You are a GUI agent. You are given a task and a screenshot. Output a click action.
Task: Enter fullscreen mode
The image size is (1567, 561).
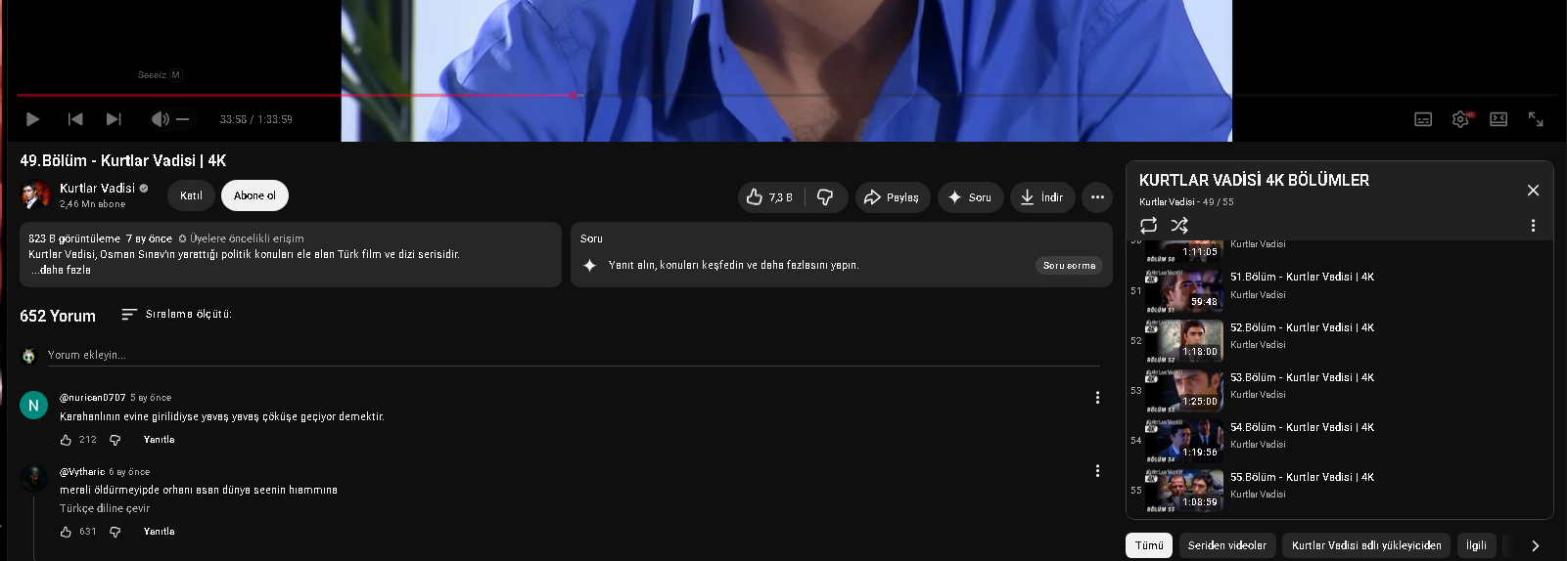tap(1536, 119)
